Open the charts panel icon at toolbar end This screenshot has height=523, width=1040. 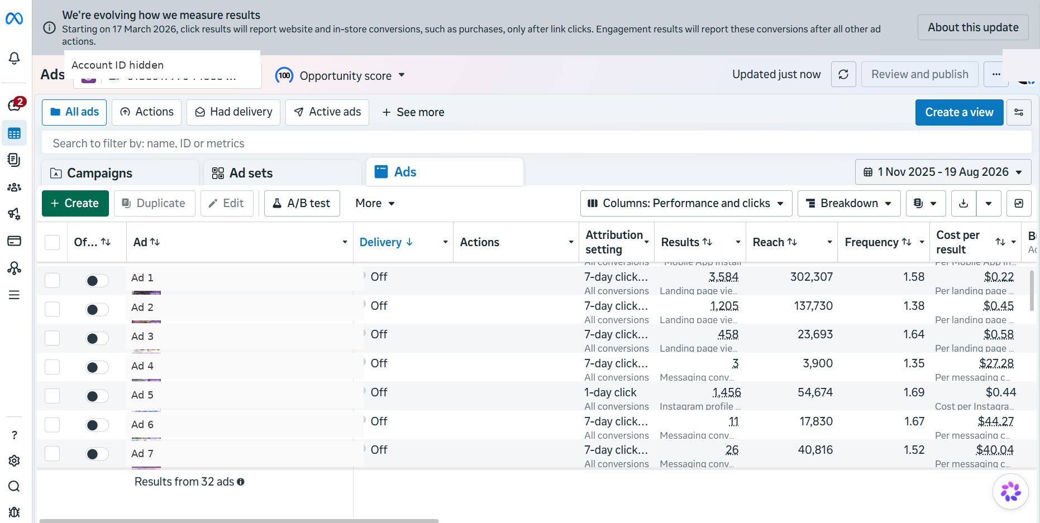[1019, 203]
